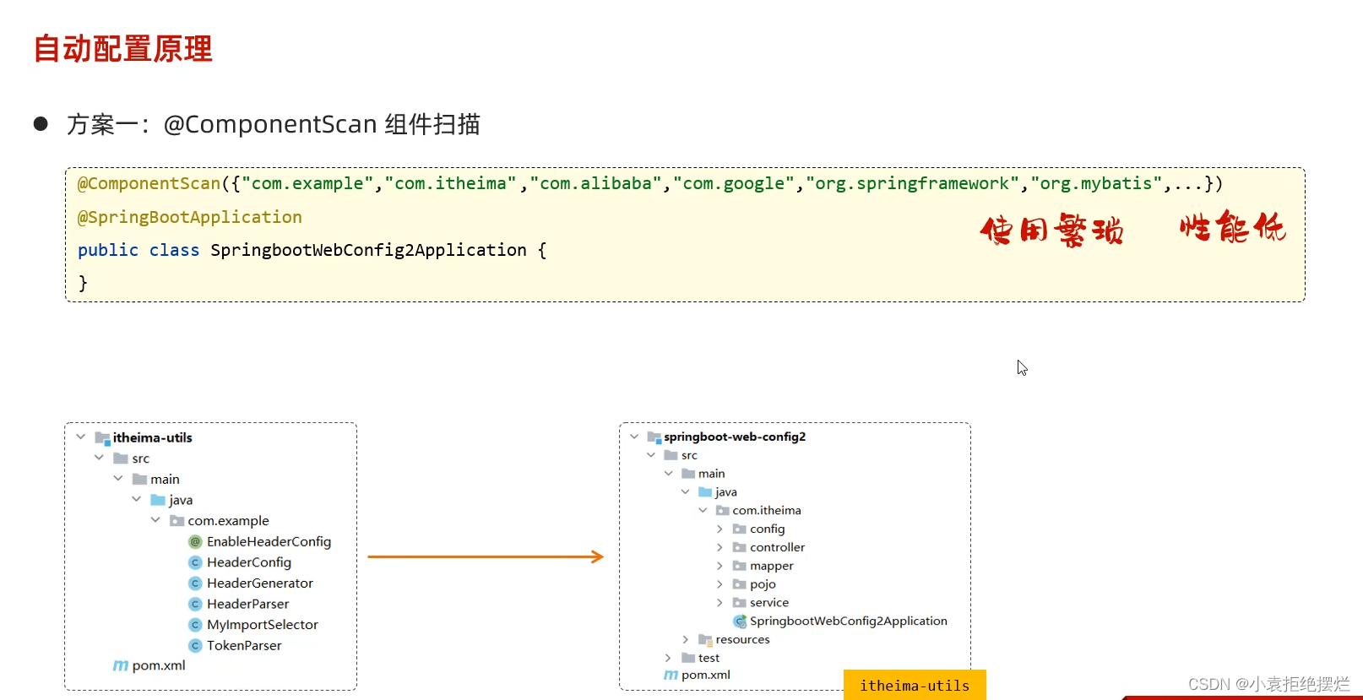Click the SpringbootWebConfig2Application class icon
The width and height of the screenshot is (1363, 700).
(x=740, y=621)
